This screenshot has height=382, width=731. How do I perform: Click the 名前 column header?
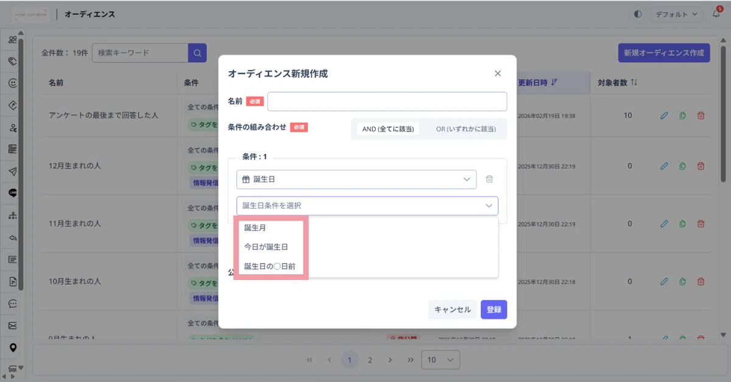pos(56,83)
